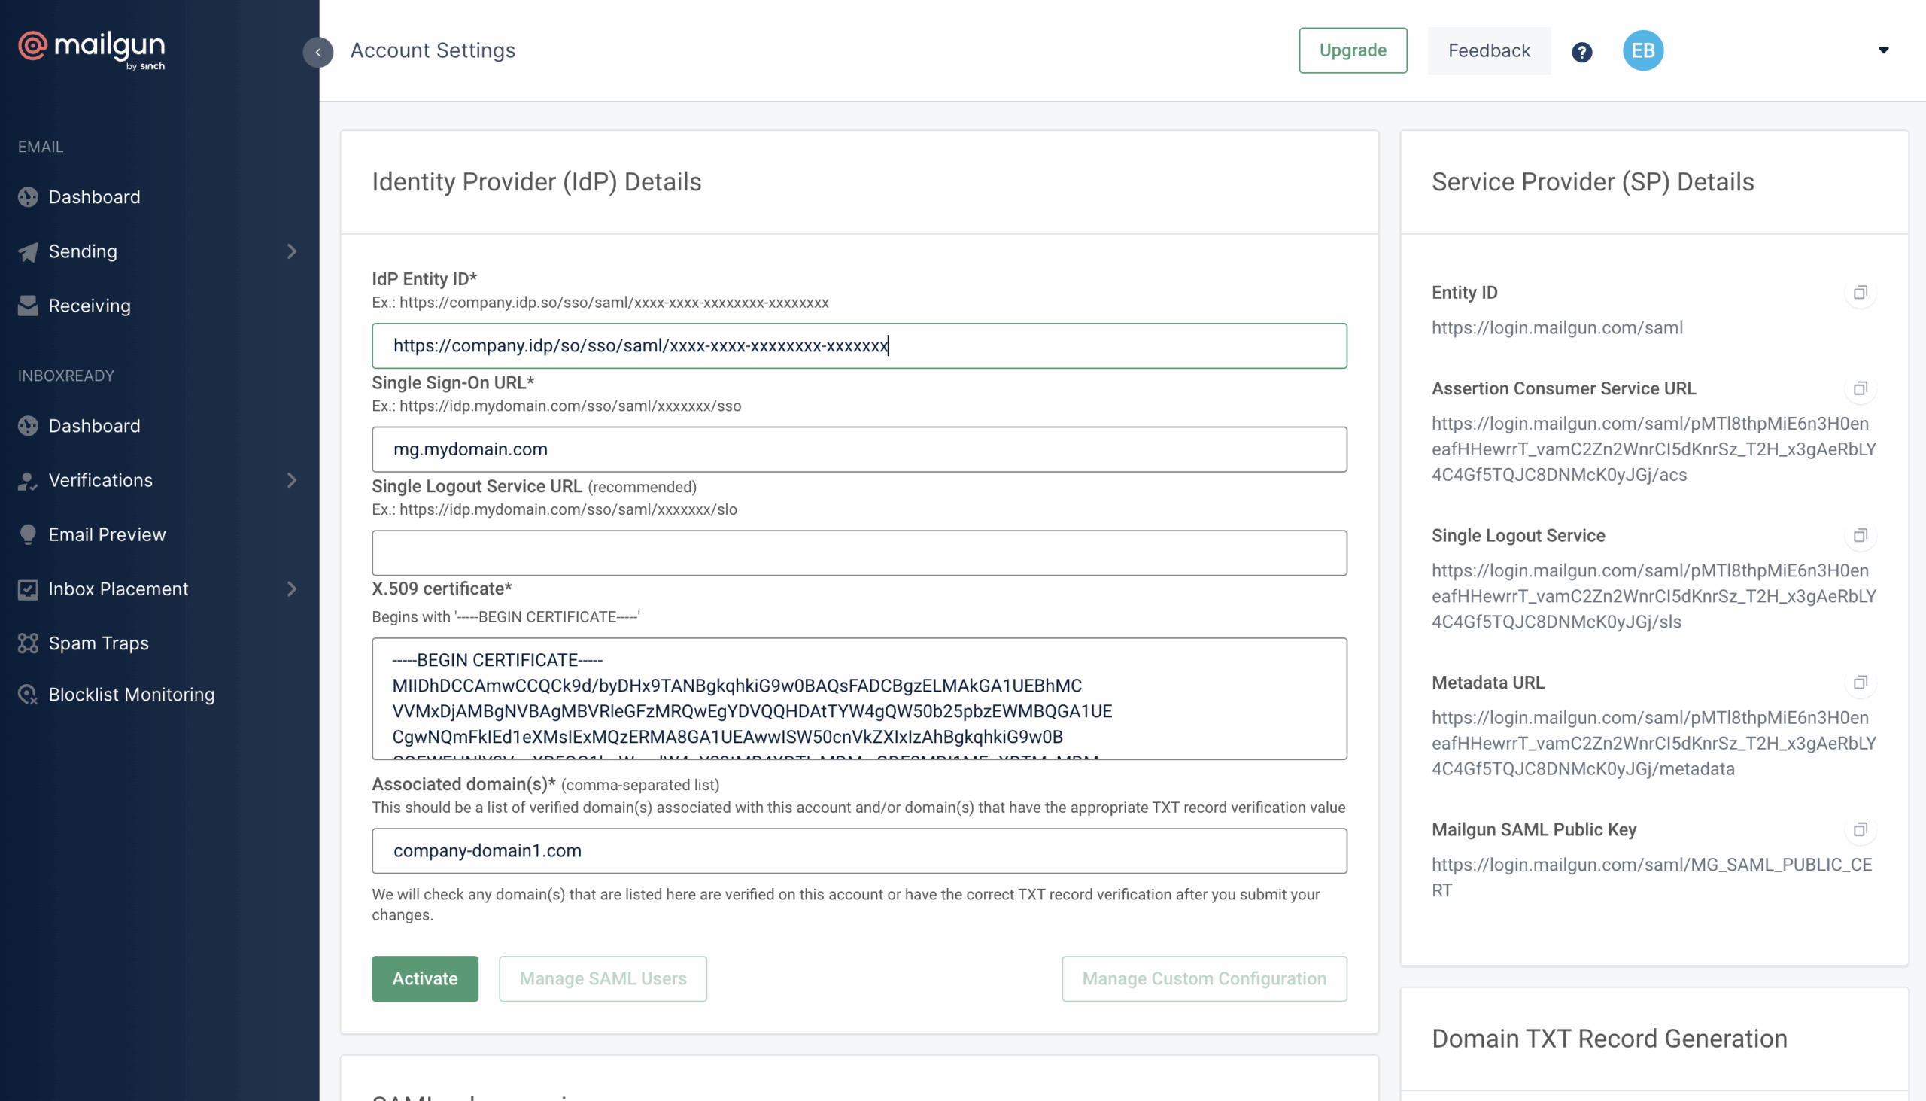Collapse the sidebar with the arrow button
1926x1101 pixels.
(318, 52)
